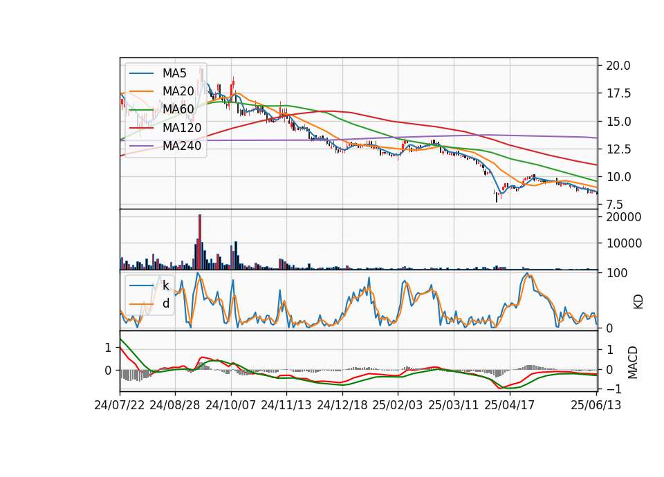The image size is (664, 477).
Task: Click the blue MA5 legend line sample
Action: pyautogui.click(x=141, y=73)
